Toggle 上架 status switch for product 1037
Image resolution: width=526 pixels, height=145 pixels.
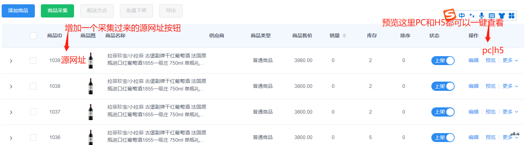(443, 112)
